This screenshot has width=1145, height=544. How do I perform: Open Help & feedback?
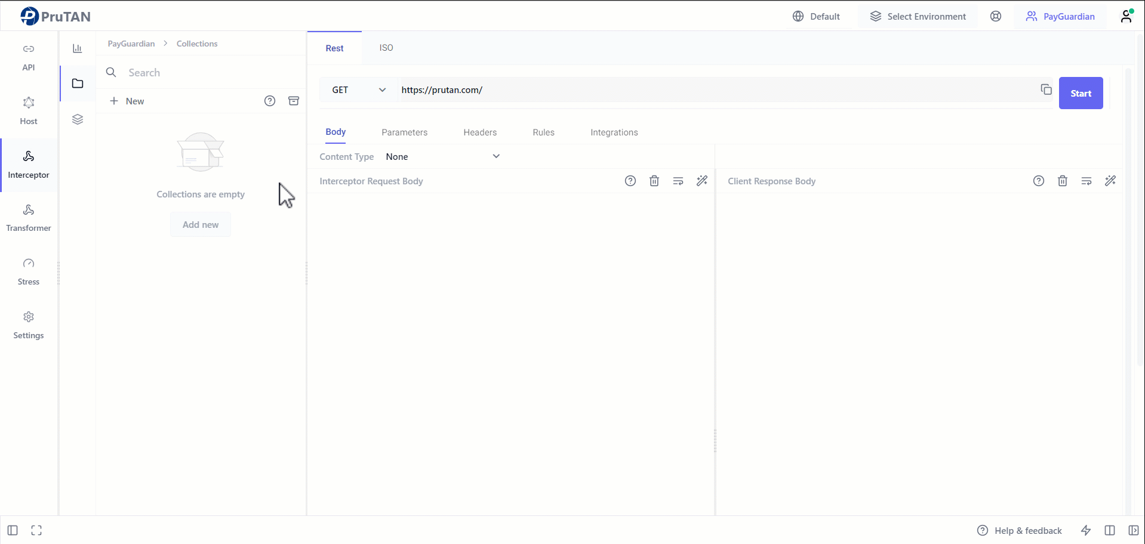pyautogui.click(x=1020, y=530)
